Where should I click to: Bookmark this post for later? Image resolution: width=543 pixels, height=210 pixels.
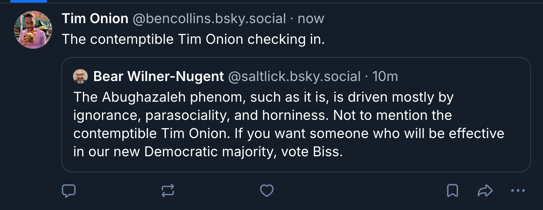(x=452, y=191)
